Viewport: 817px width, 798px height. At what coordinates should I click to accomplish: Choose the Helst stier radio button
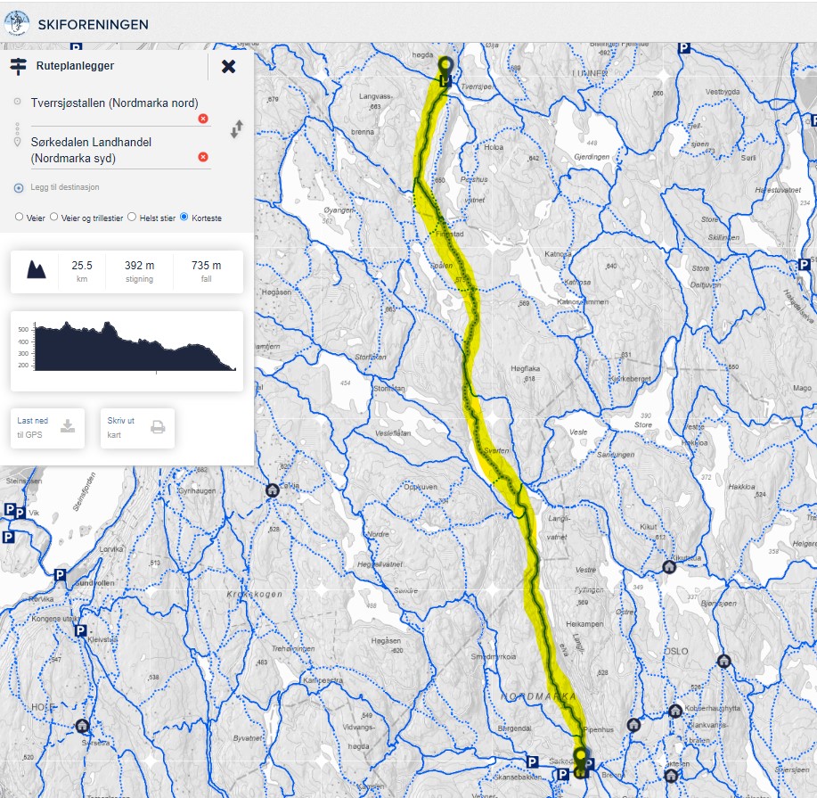[x=132, y=217]
